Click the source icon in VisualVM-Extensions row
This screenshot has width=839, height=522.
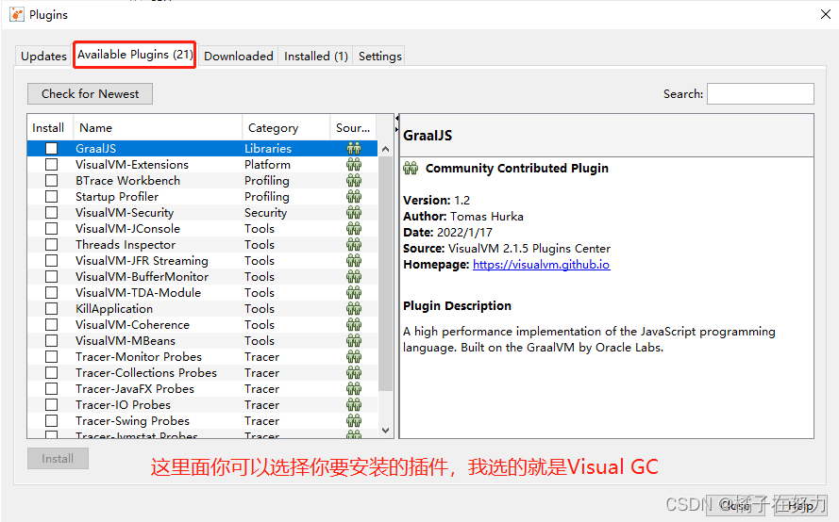point(354,165)
